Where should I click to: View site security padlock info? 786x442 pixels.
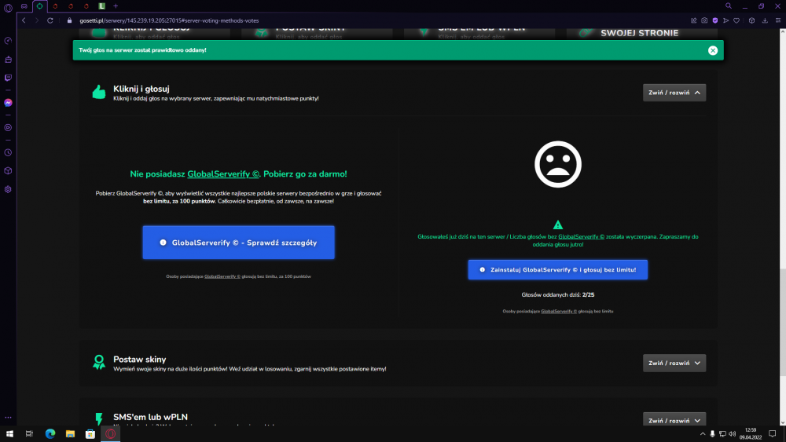[70, 20]
